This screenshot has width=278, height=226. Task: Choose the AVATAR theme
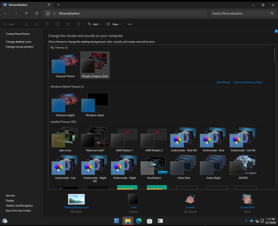pyautogui.click(x=243, y=167)
